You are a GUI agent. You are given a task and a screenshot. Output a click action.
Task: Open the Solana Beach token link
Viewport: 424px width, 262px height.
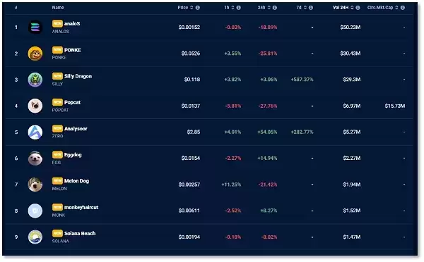click(x=80, y=233)
